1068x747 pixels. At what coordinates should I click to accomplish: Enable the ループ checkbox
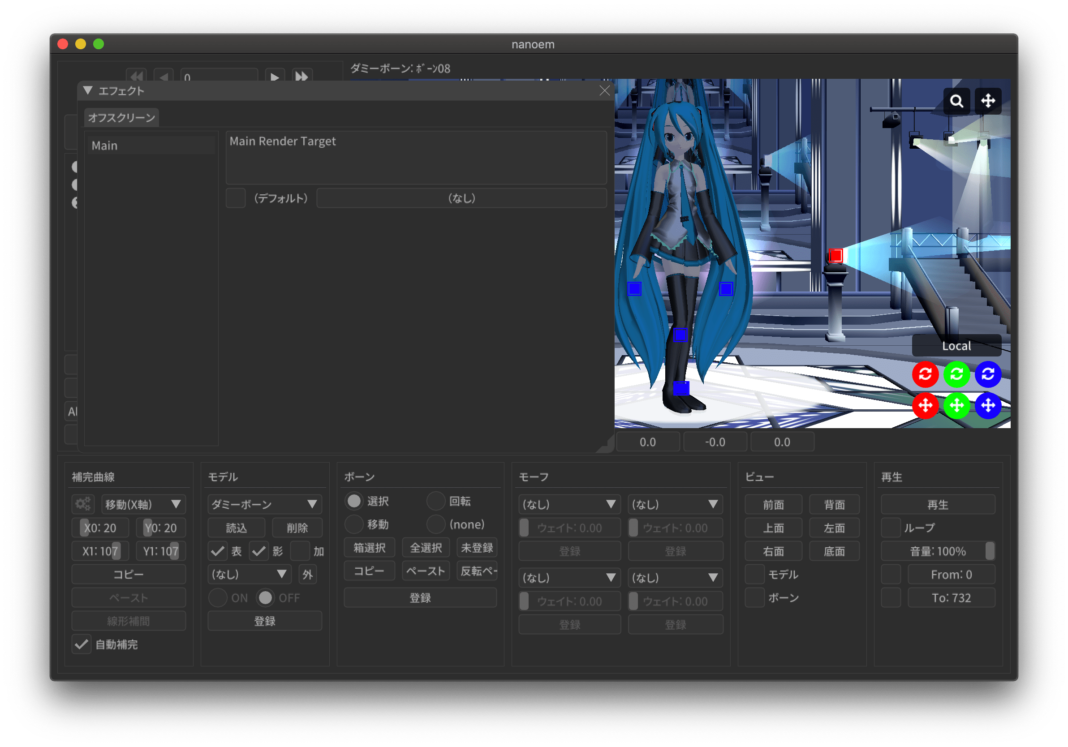coord(890,528)
